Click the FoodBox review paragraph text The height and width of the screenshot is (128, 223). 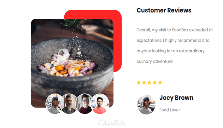[x=175, y=46]
